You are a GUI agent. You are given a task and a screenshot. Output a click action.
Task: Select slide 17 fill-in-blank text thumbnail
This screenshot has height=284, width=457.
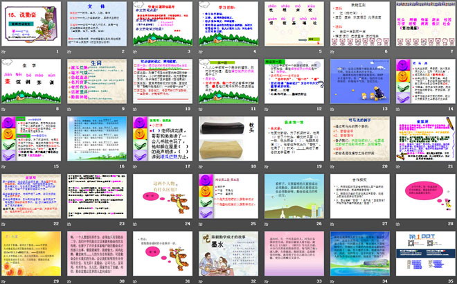tap(163, 139)
